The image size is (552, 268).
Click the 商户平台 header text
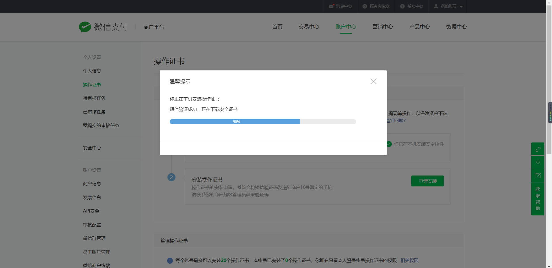point(154,27)
